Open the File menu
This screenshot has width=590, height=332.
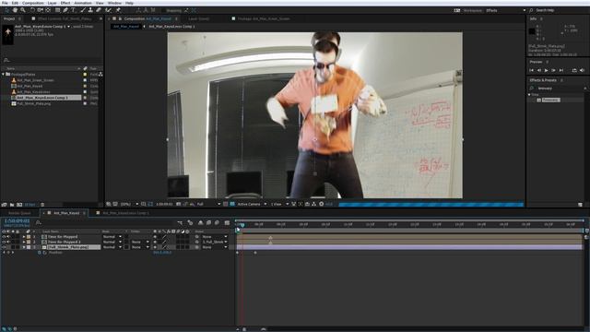(5, 3)
